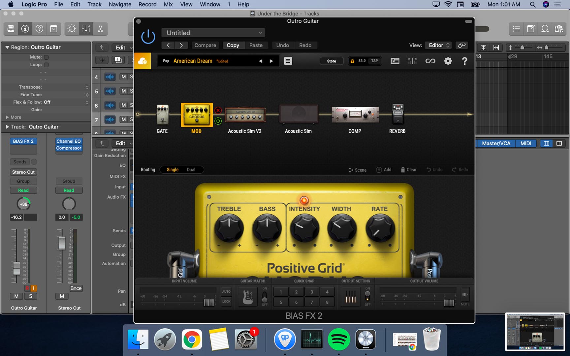This screenshot has height=356, width=570.
Task: Open Guitar Match guitar icon
Action: point(248,296)
